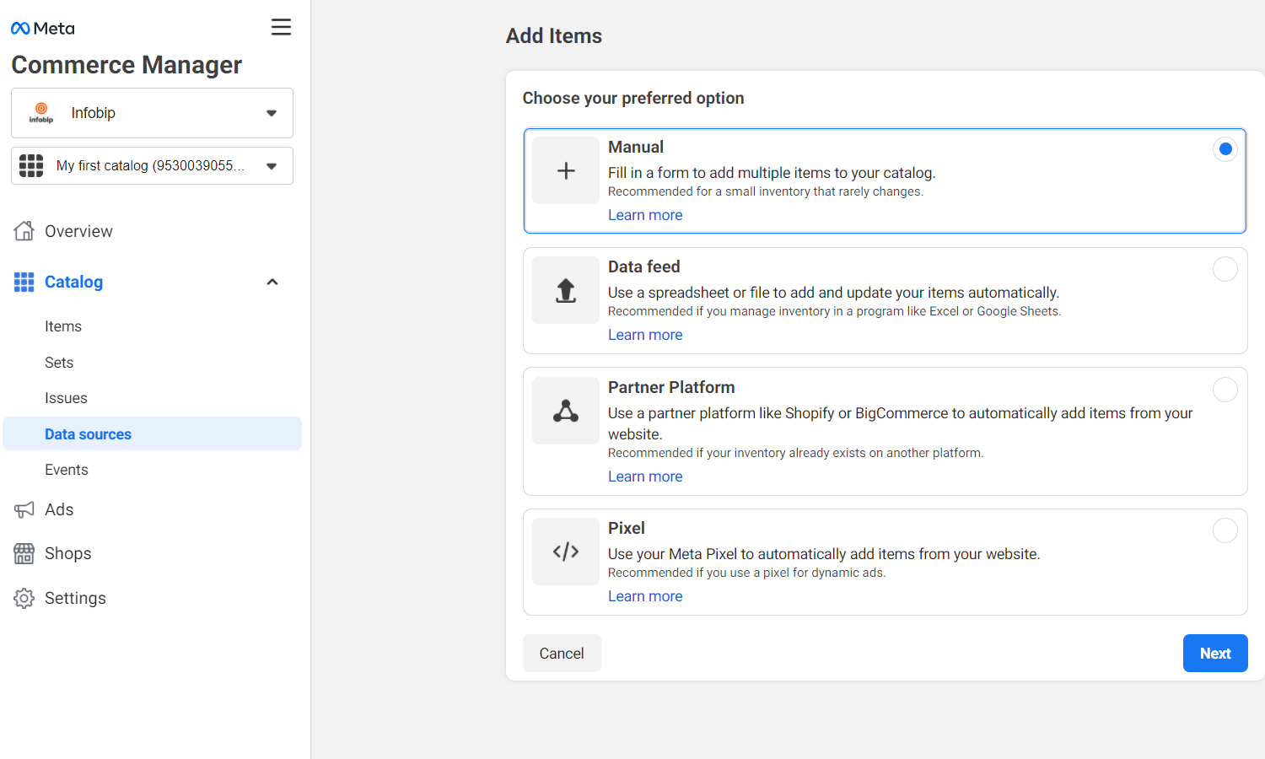
Task: Go to Data sources in sidebar
Action: tap(88, 434)
